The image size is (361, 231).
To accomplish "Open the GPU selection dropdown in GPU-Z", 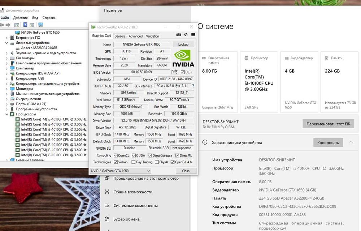I will [121, 171].
